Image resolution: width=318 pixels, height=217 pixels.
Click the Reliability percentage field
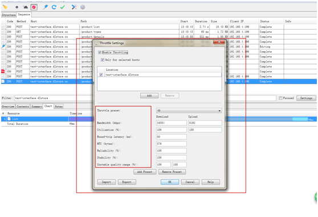172,151
